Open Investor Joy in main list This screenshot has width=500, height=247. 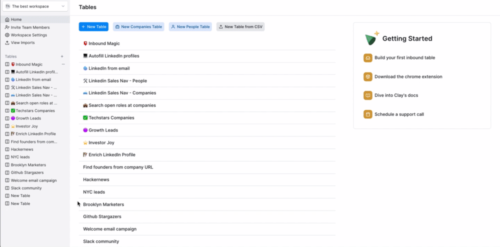pos(207,143)
